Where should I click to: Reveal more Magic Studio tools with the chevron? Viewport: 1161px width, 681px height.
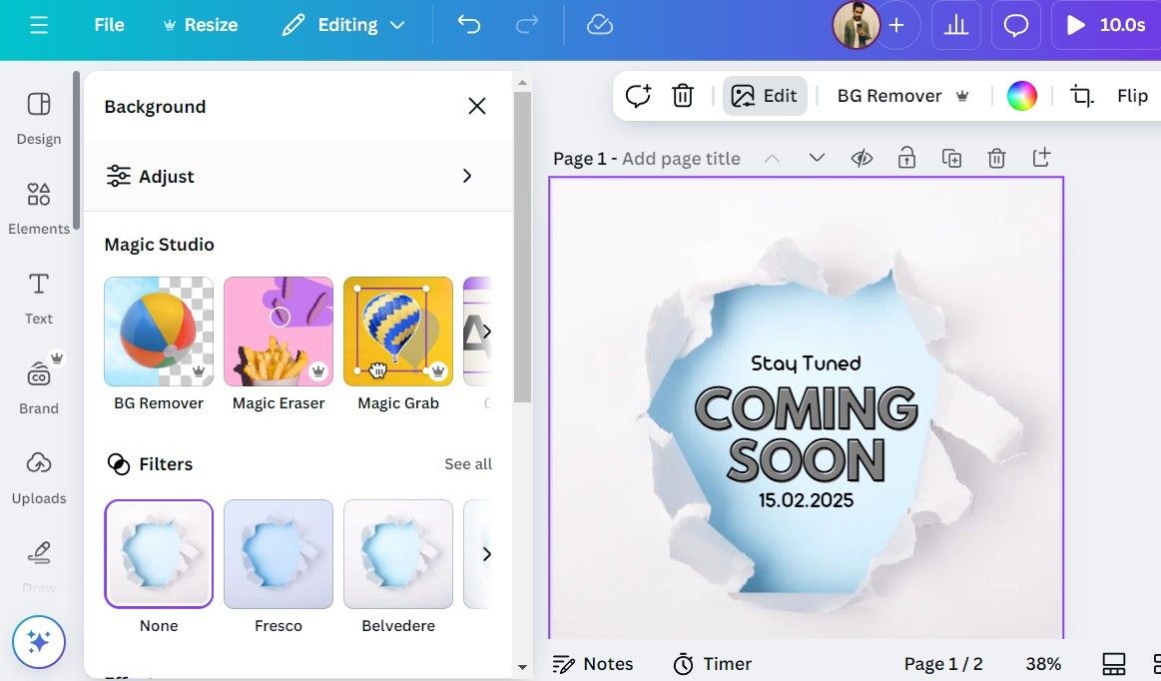[x=486, y=331]
